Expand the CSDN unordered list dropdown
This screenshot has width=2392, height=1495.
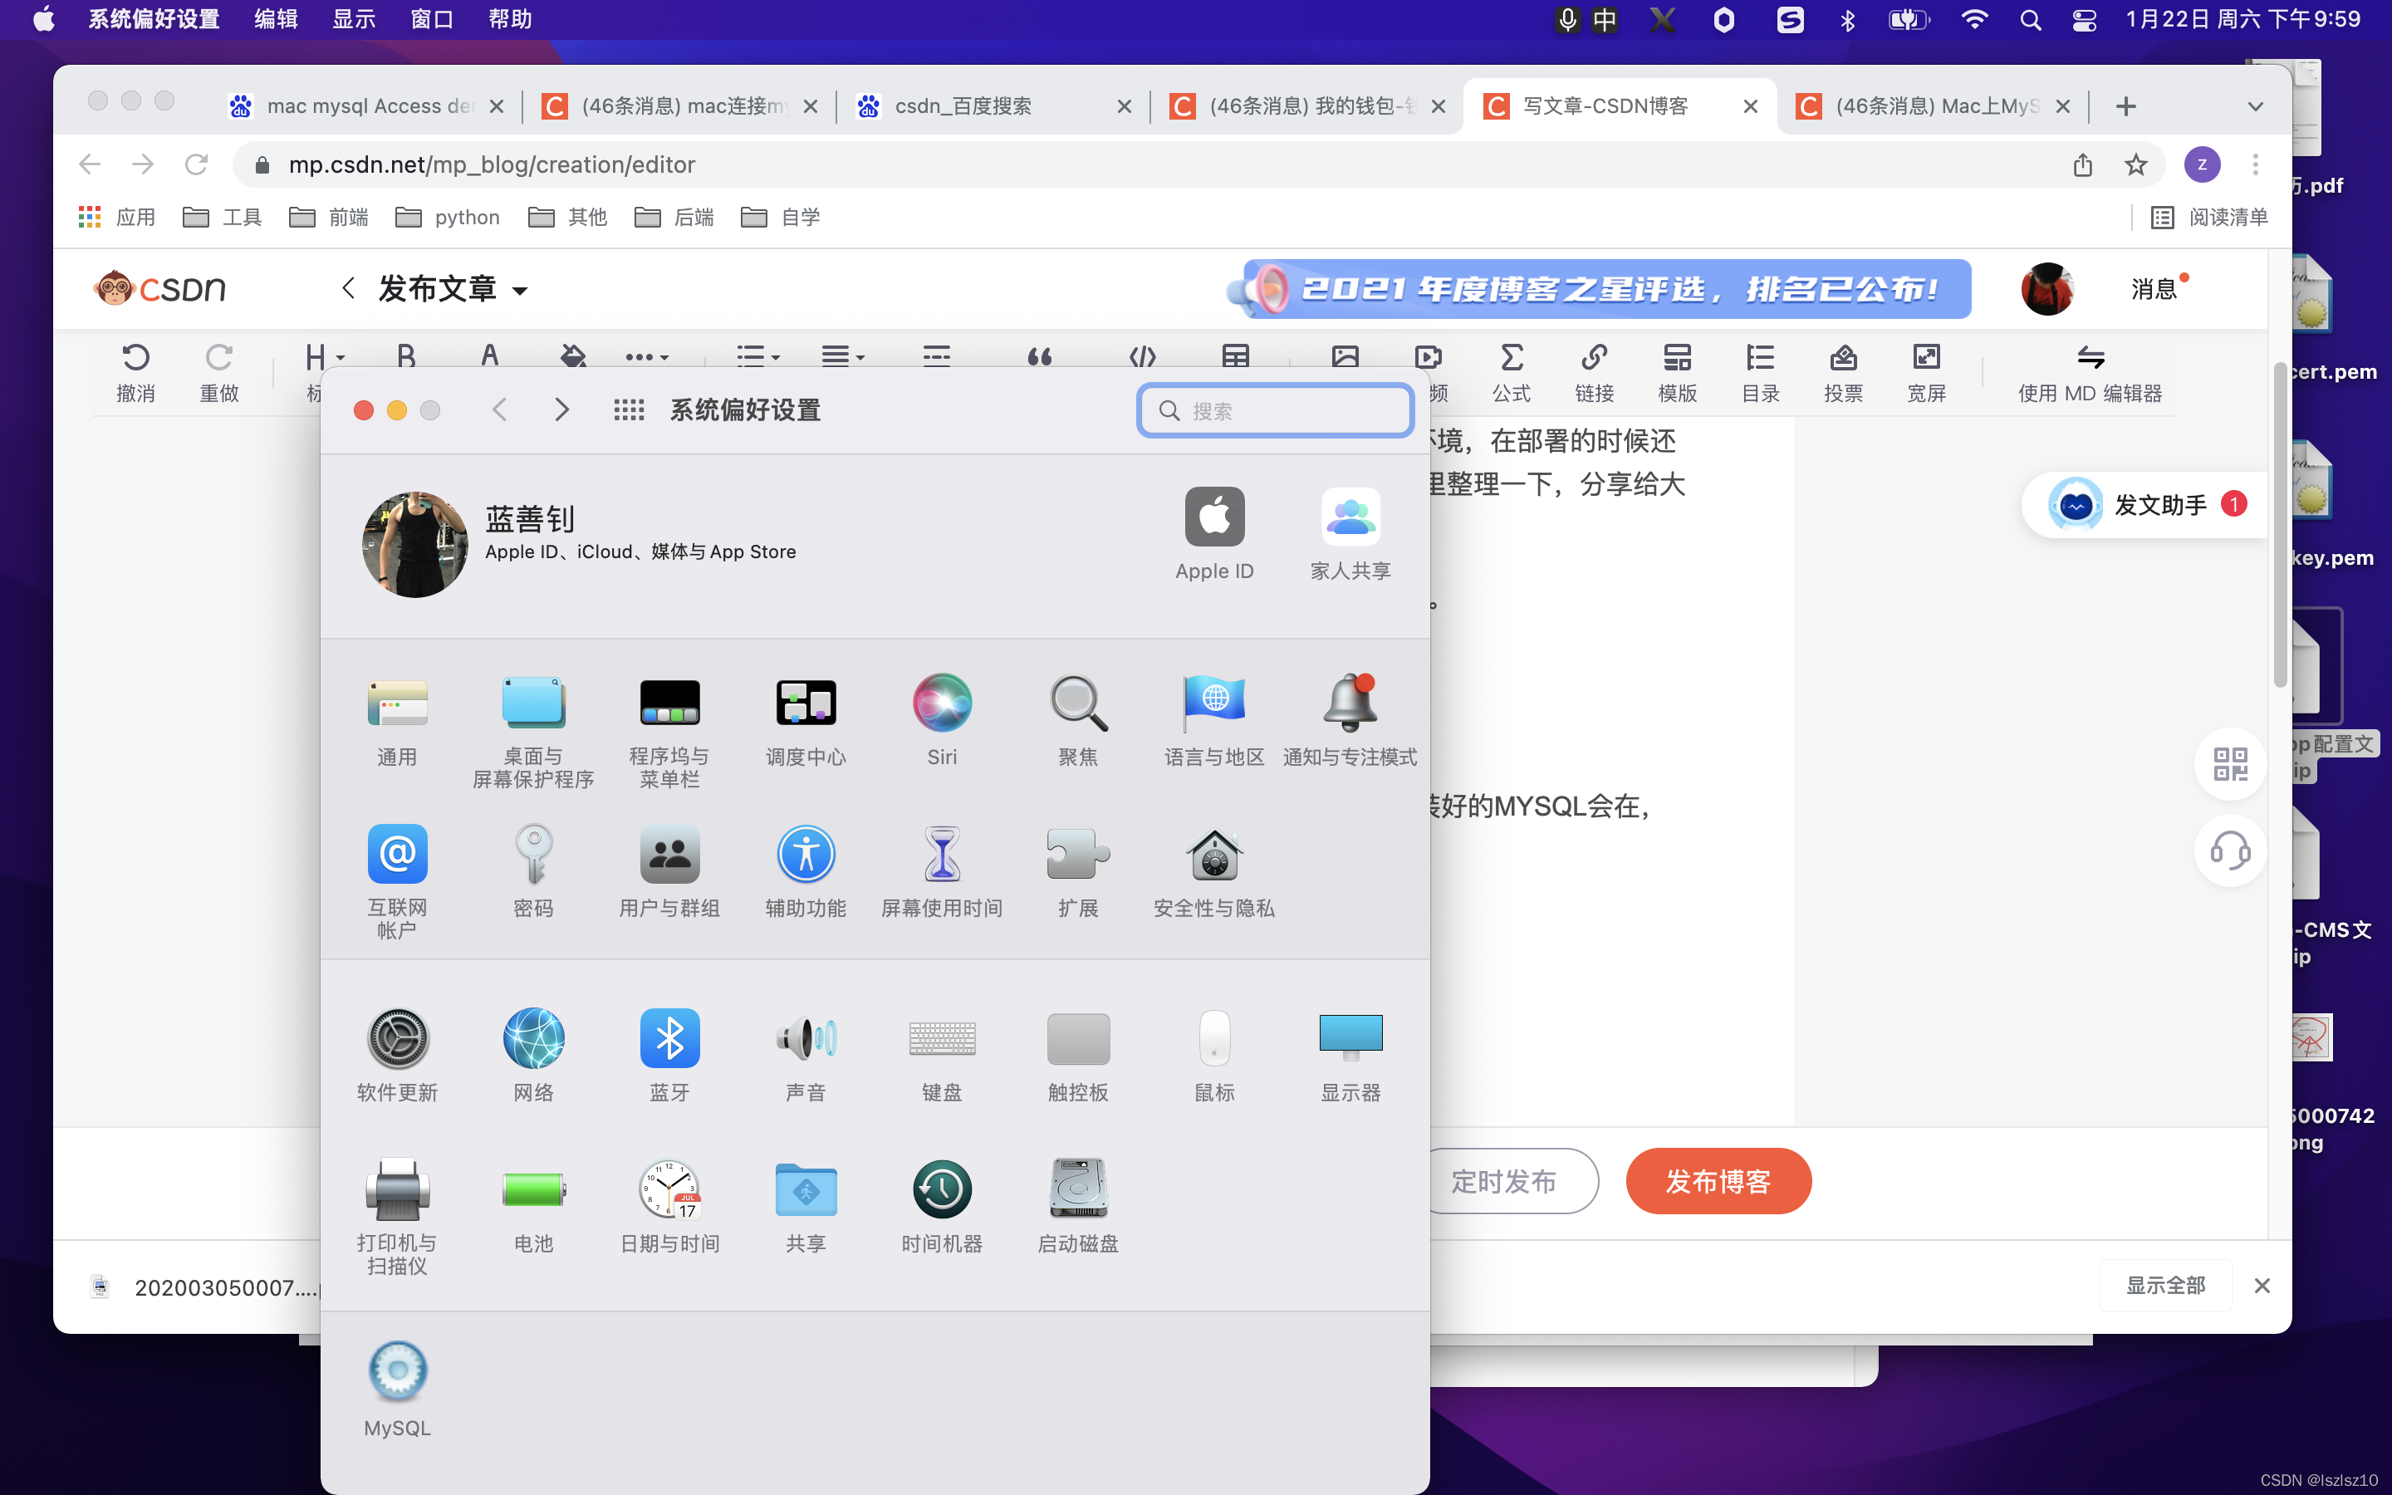(776, 358)
